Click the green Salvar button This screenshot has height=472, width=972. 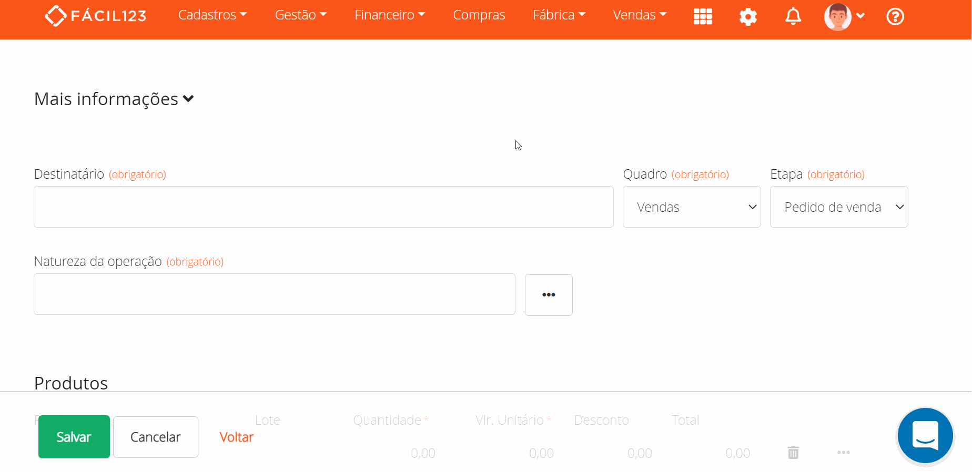coord(74,437)
